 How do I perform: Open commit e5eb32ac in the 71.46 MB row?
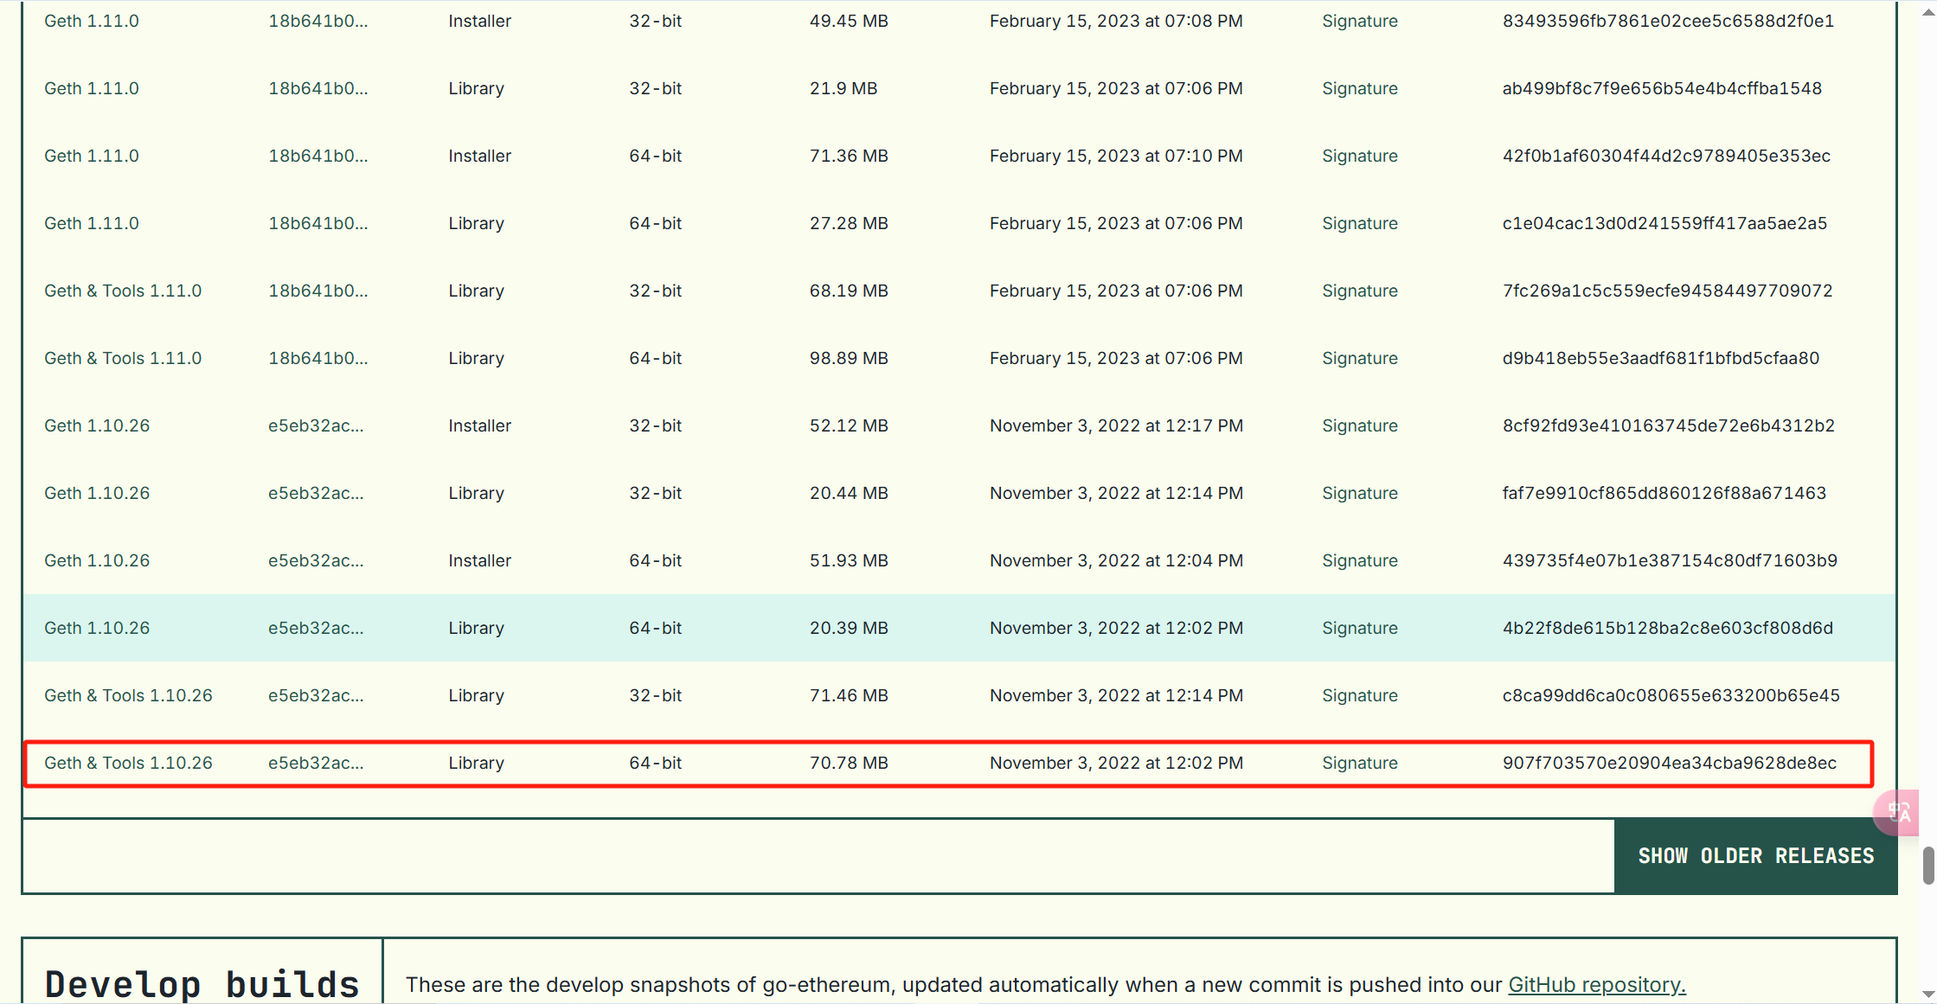click(x=316, y=695)
